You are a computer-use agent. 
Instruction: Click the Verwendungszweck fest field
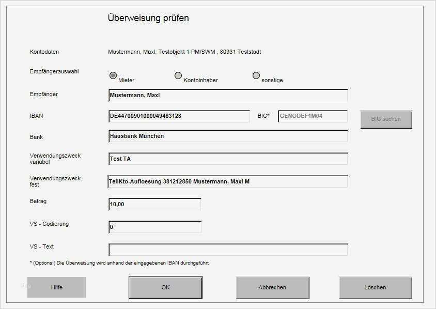[227, 182]
